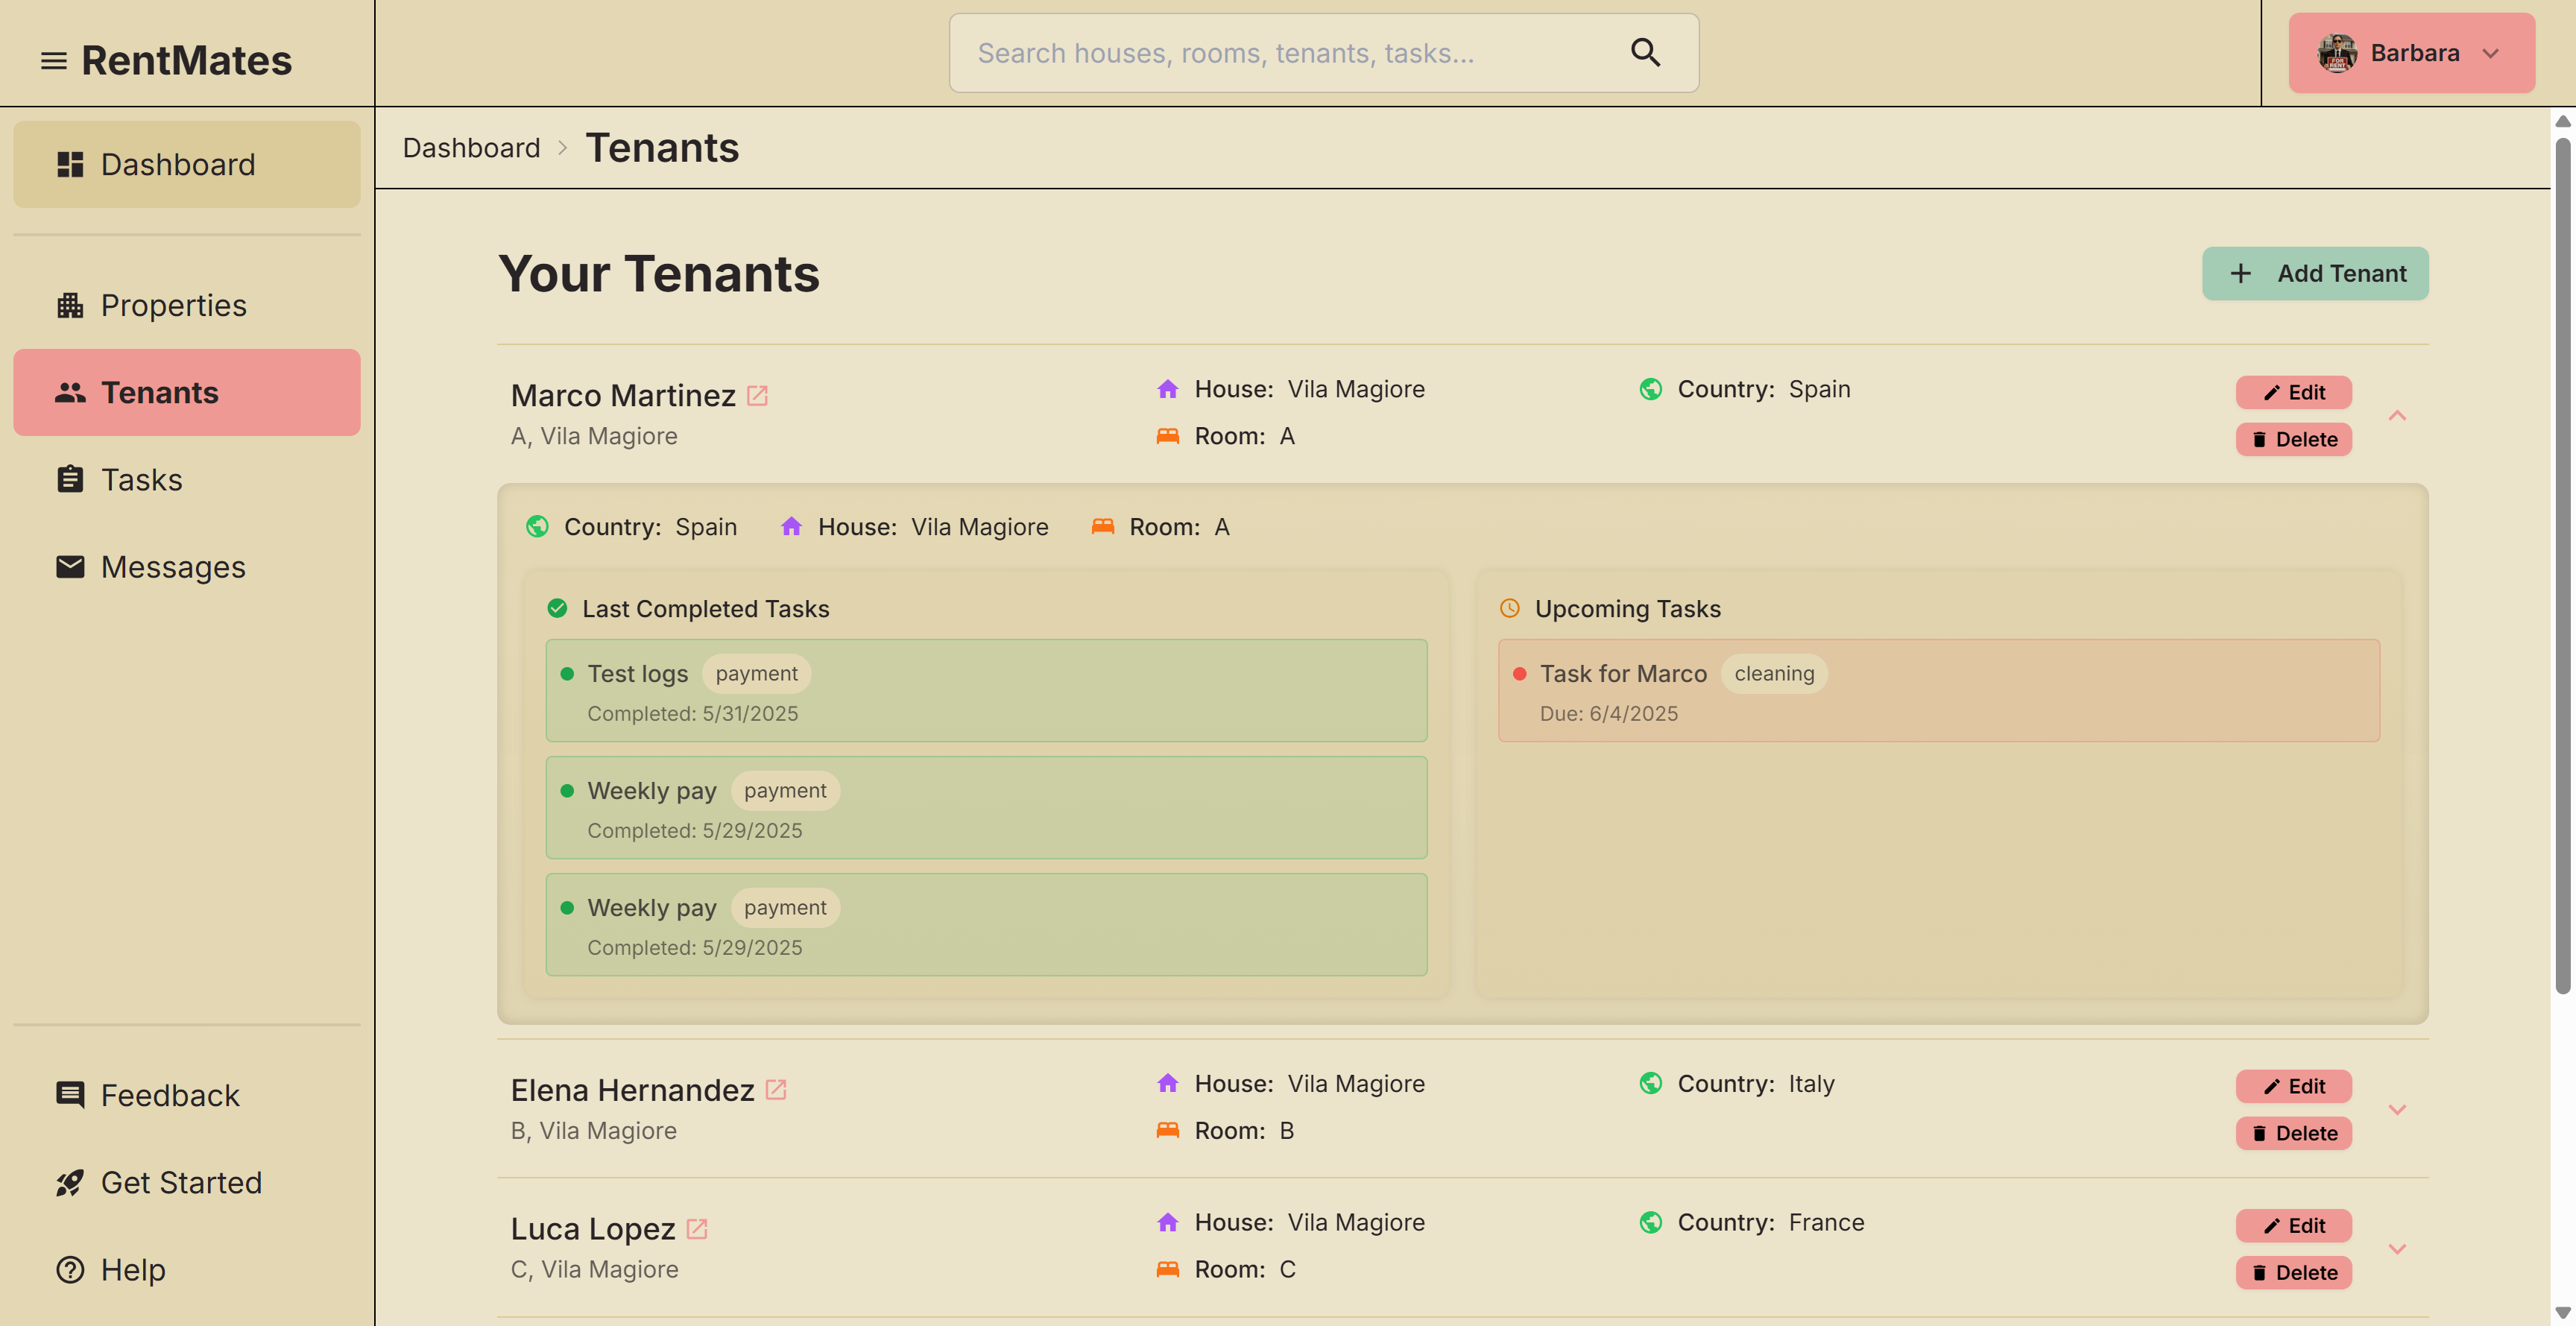This screenshot has width=2576, height=1326.
Task: Click the rocket icon next to Get Started
Action: pos(69,1182)
